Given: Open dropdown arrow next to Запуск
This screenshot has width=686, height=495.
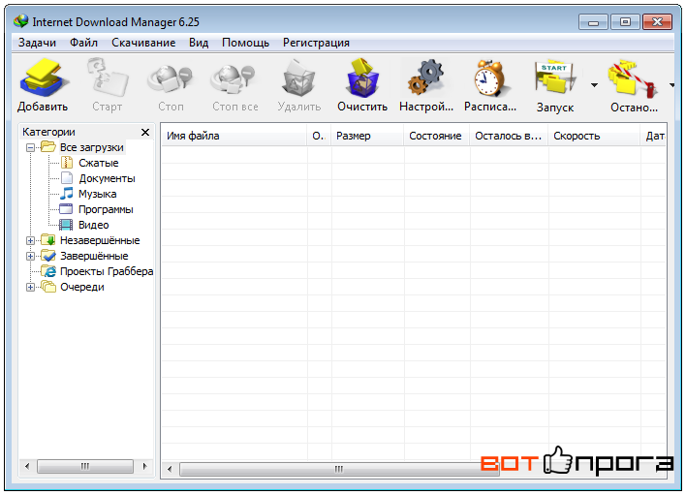Looking at the screenshot, I should (594, 85).
